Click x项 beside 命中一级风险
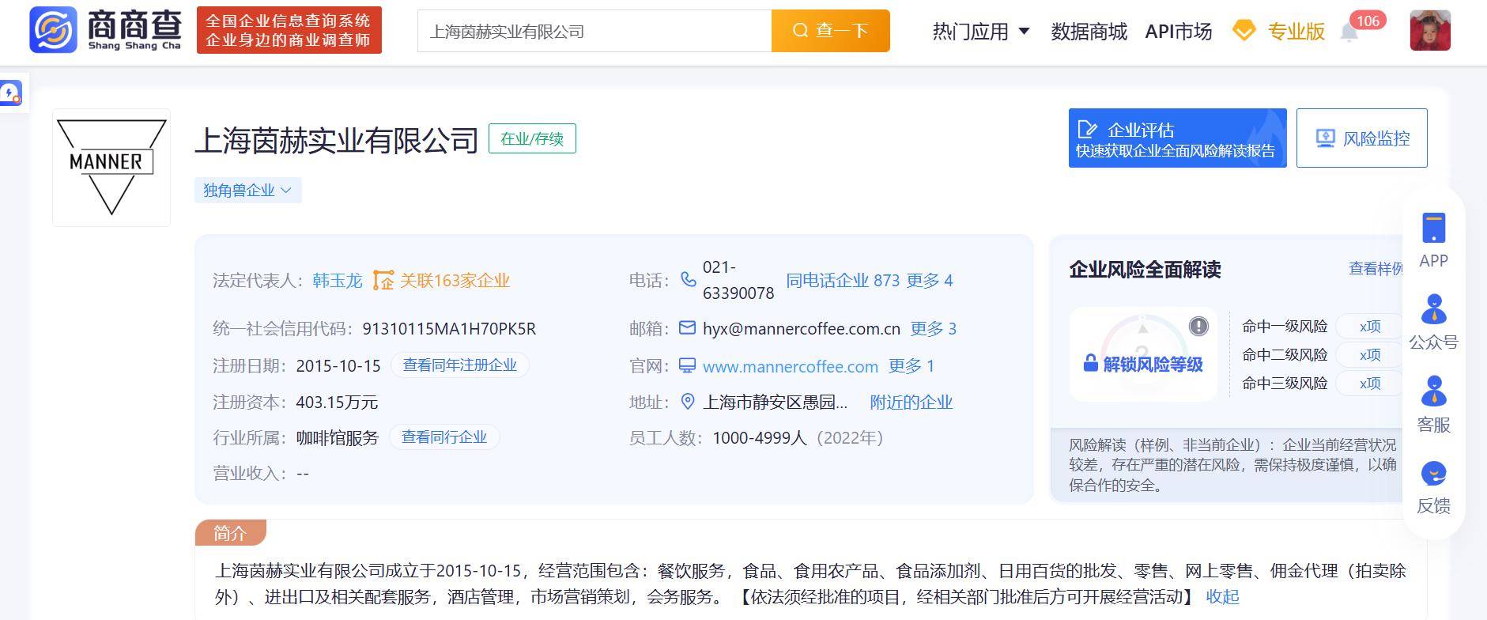Screen dimensions: 1487x620 [1370, 326]
